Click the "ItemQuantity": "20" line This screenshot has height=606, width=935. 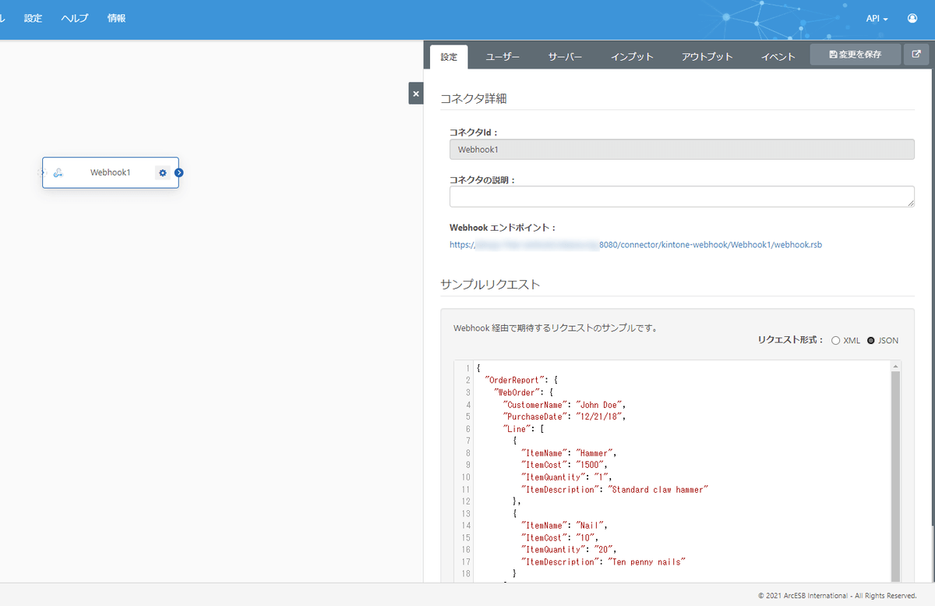(569, 550)
